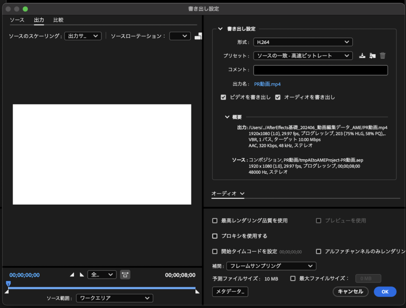Click the Import Preset icon
This screenshot has height=308, width=406.
point(372,56)
